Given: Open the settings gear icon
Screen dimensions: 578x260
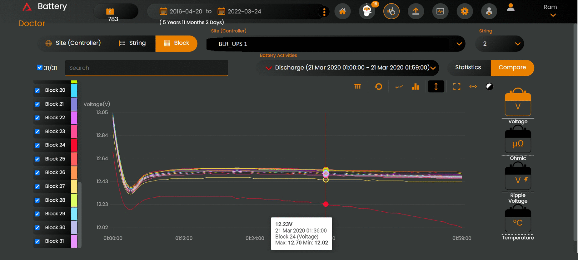Looking at the screenshot, I should click(465, 12).
